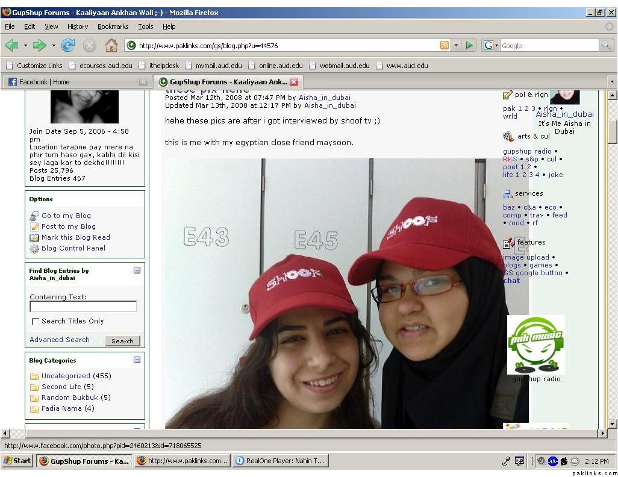This screenshot has height=477, width=618.
Task: Click the Windows Start button
Action: 17,461
